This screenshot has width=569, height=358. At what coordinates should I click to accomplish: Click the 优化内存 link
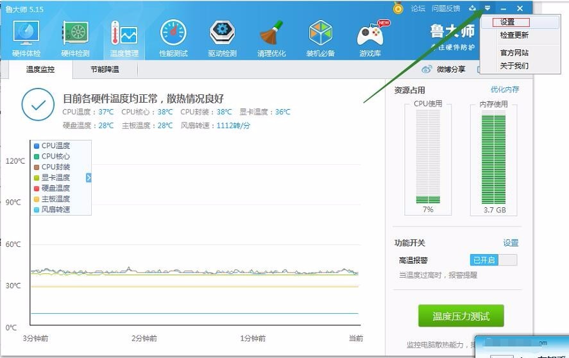click(505, 89)
